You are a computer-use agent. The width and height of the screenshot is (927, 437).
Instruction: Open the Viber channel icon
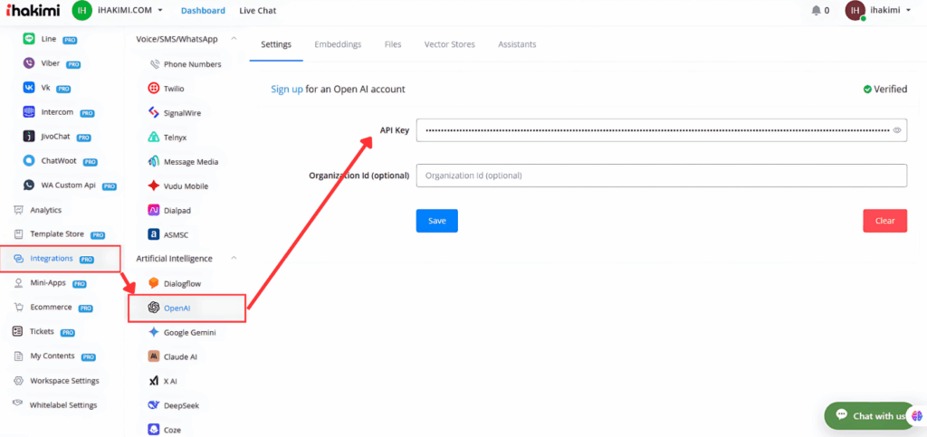[x=29, y=64]
